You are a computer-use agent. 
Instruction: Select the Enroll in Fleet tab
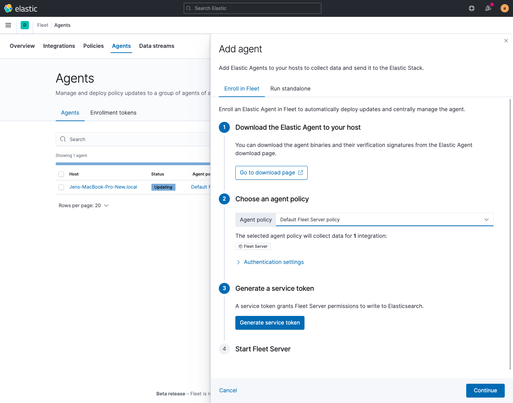242,88
